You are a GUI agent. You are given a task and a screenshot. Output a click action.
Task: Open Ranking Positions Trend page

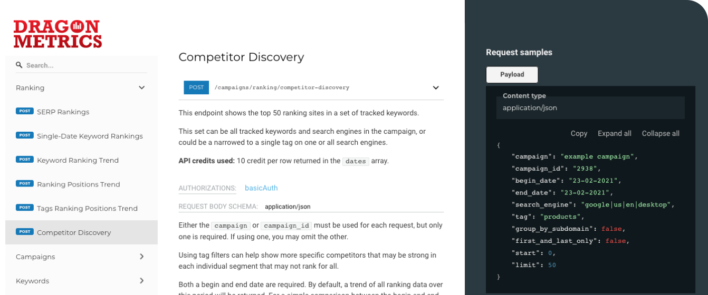(78, 184)
